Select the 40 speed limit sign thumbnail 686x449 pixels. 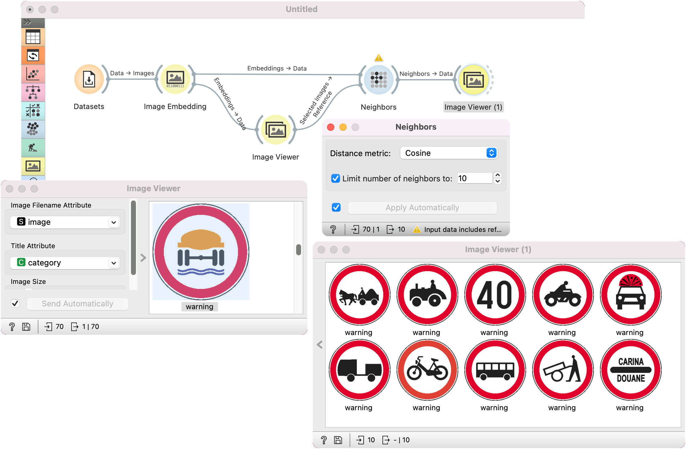(x=495, y=295)
